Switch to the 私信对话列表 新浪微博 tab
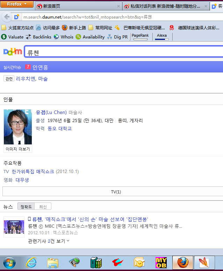 pyautogui.click(x=166, y=6)
